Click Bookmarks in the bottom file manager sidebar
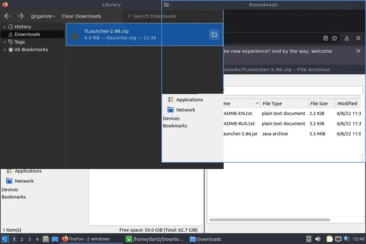 point(14,197)
